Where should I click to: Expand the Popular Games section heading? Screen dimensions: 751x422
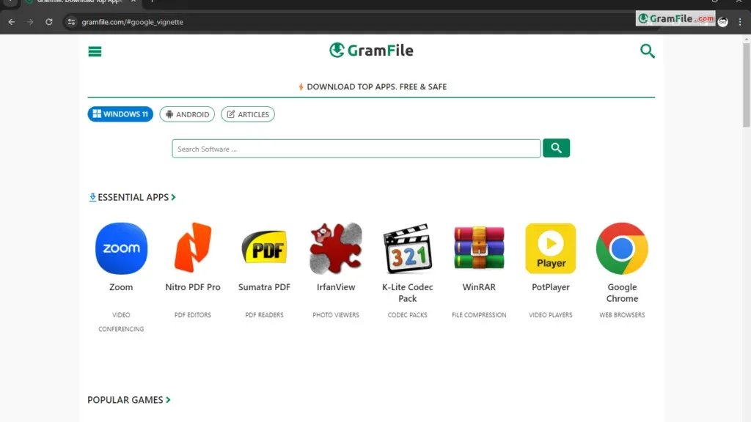129,400
